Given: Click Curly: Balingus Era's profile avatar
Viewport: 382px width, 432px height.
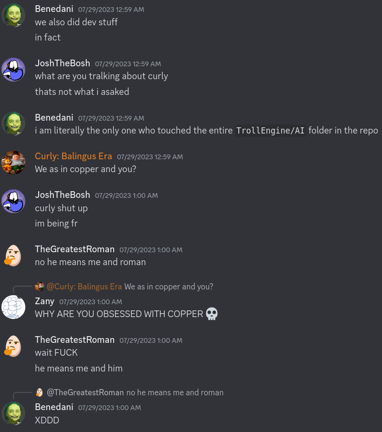Looking at the screenshot, I should click(x=13, y=162).
